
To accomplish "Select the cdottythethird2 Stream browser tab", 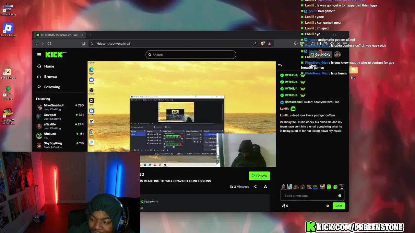I will 60,35.
